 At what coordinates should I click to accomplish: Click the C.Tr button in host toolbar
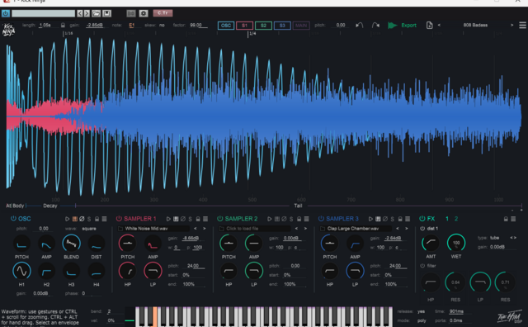click(163, 13)
